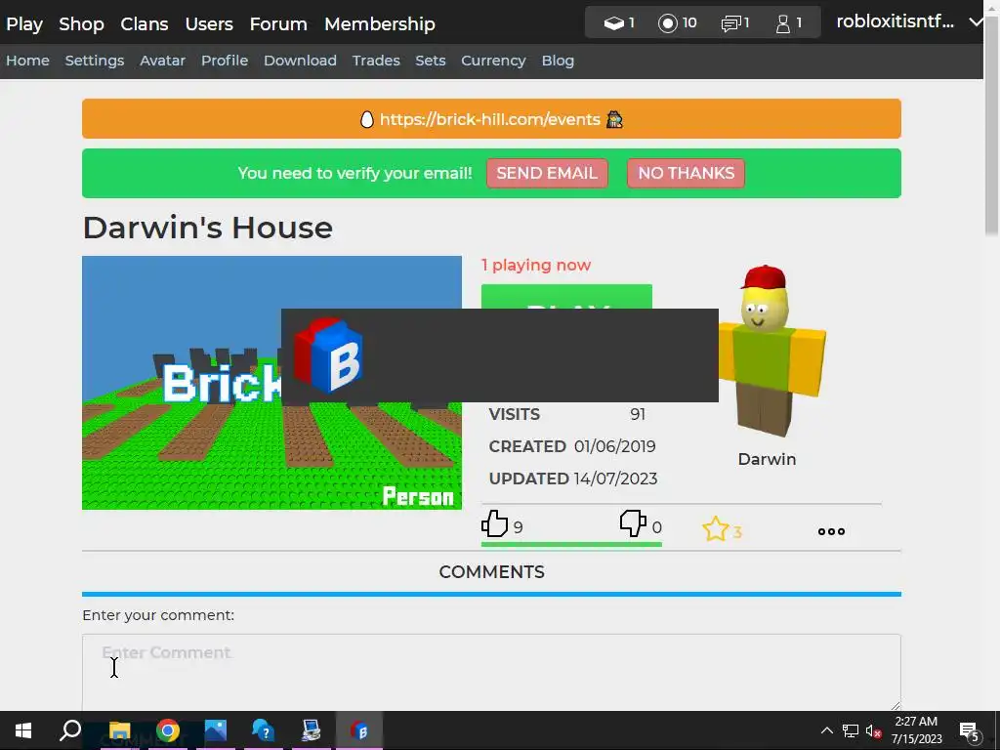The height and width of the screenshot is (750, 1000).
Task: Open Trades in sub navigation
Action: tap(376, 61)
